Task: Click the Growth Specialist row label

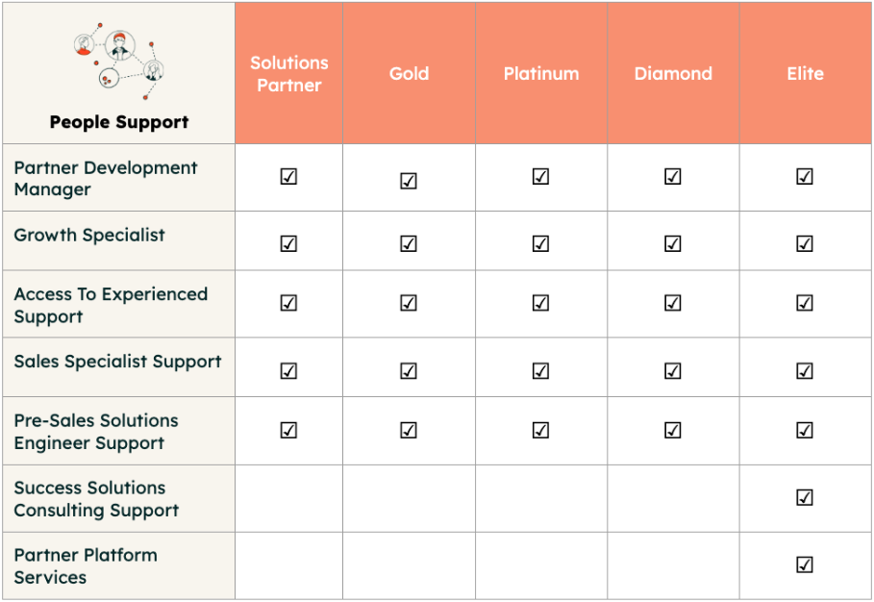Action: (89, 236)
